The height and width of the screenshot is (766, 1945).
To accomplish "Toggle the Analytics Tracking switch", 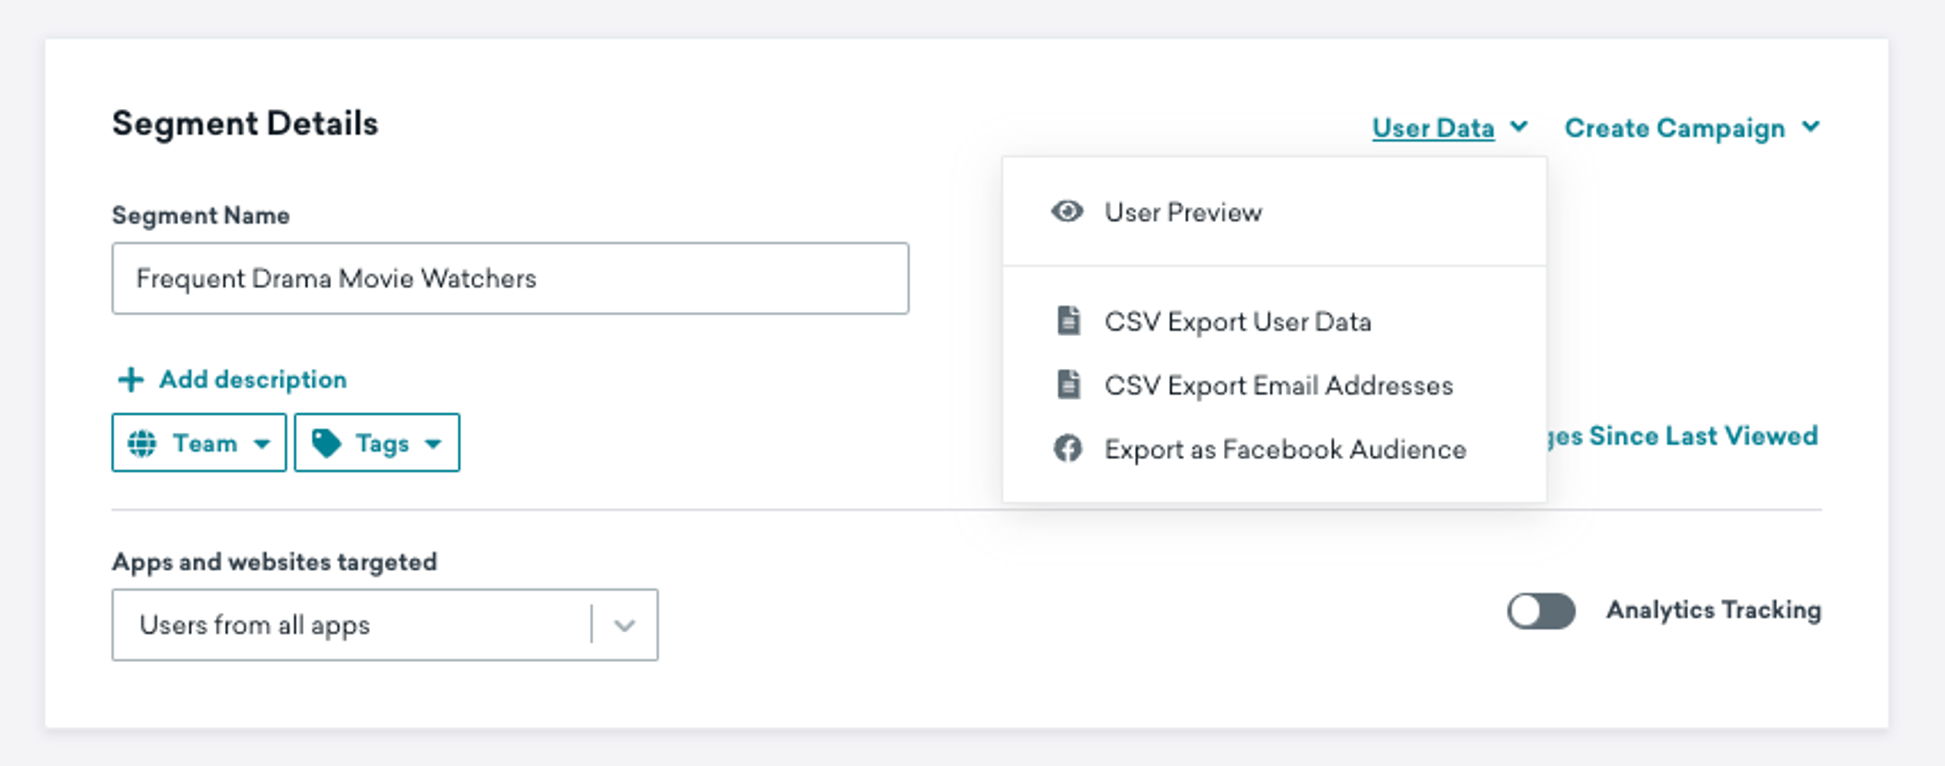I will point(1541,611).
